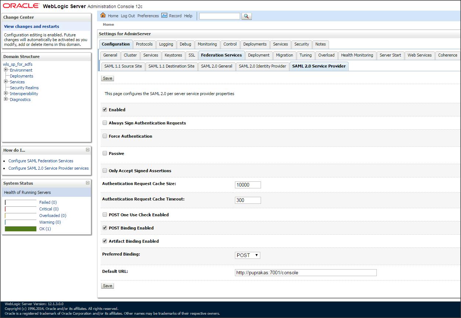Image resolution: width=461 pixels, height=318 pixels.
Task: Click the Authentication Request Cache Size field
Action: 248,185
